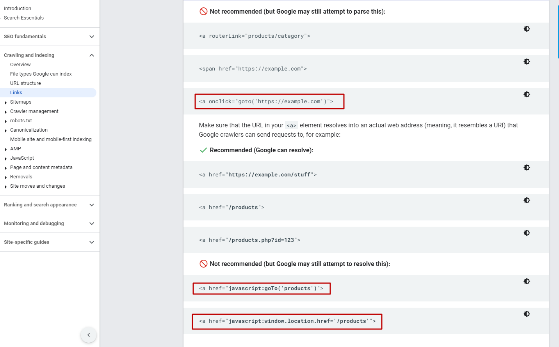Screen dimensions: 559x347
Task: Toggle dark theme on onclick goto code block
Action: [527, 94]
